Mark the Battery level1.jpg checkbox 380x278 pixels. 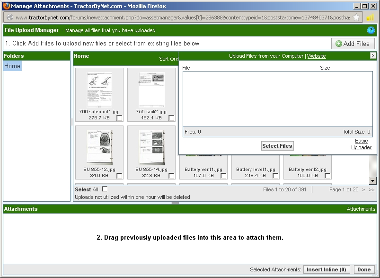coord(275,176)
